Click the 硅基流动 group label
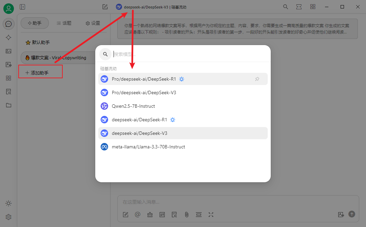366x227 pixels. click(x=108, y=68)
